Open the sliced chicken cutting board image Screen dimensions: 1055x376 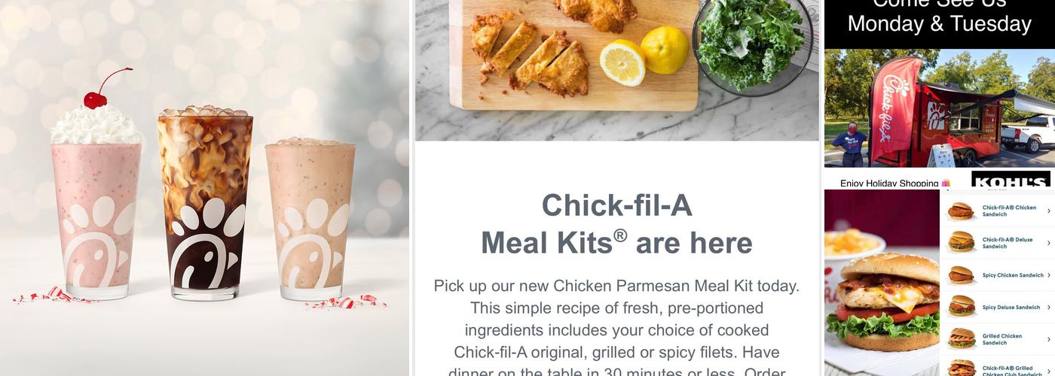(x=616, y=70)
